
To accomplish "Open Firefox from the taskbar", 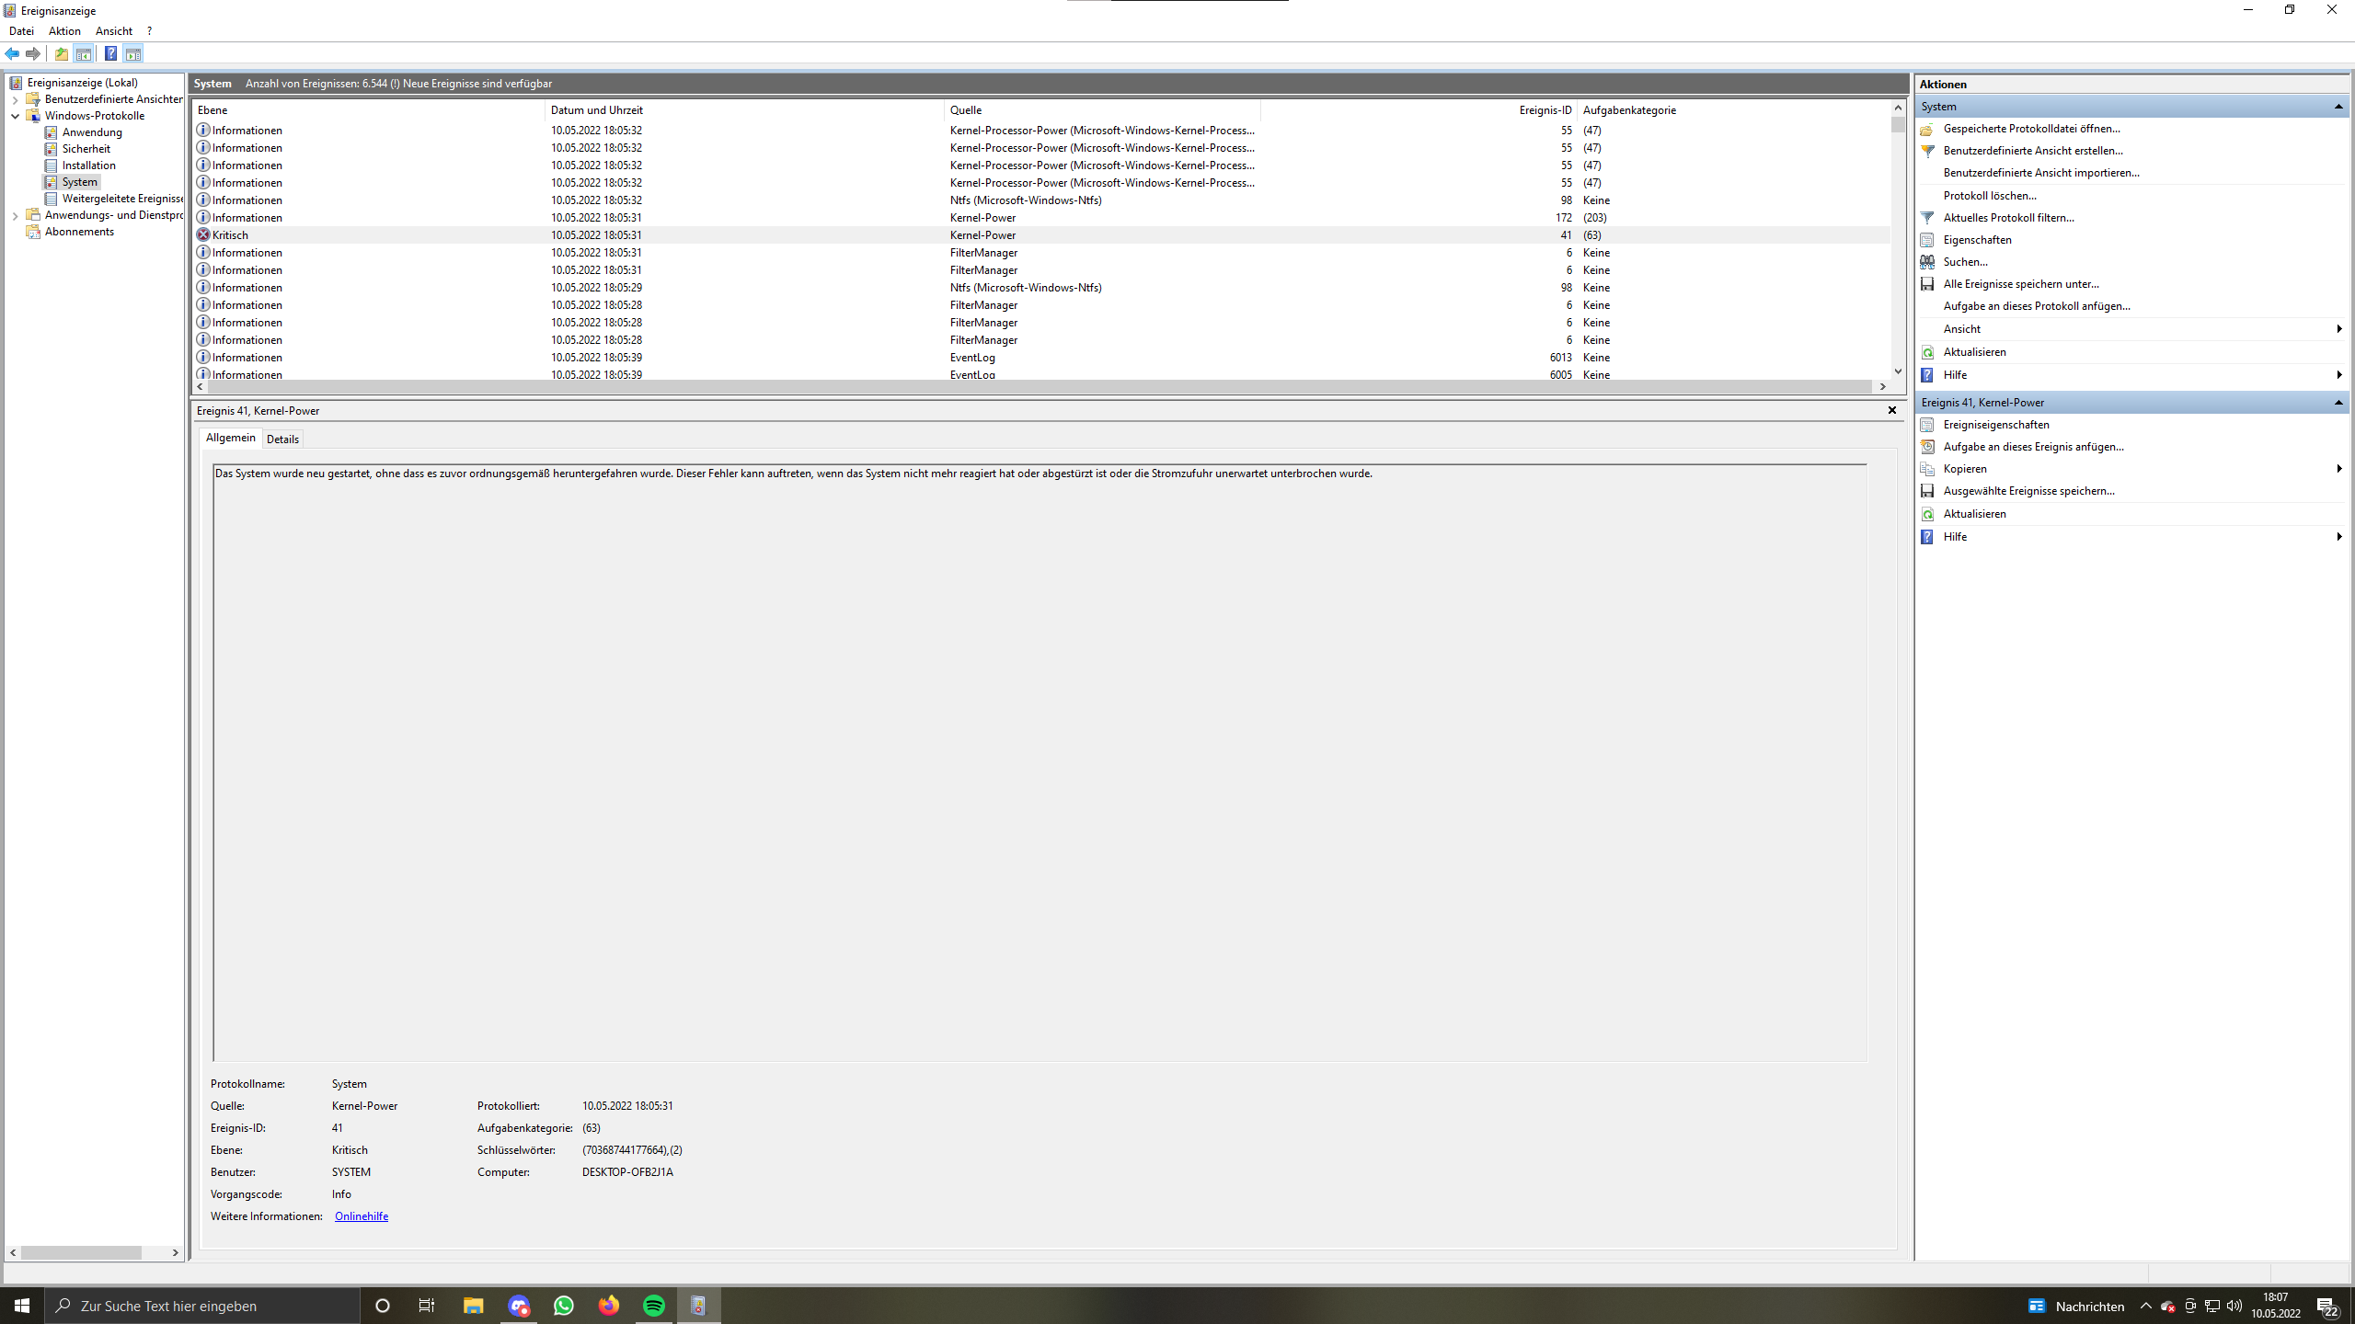I will coord(609,1306).
